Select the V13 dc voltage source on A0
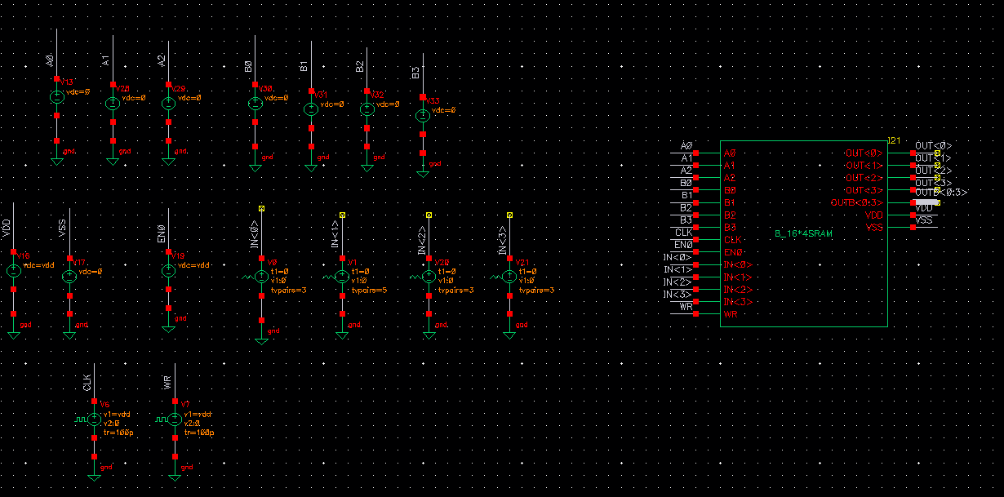The width and height of the screenshot is (1004, 497). pos(56,97)
